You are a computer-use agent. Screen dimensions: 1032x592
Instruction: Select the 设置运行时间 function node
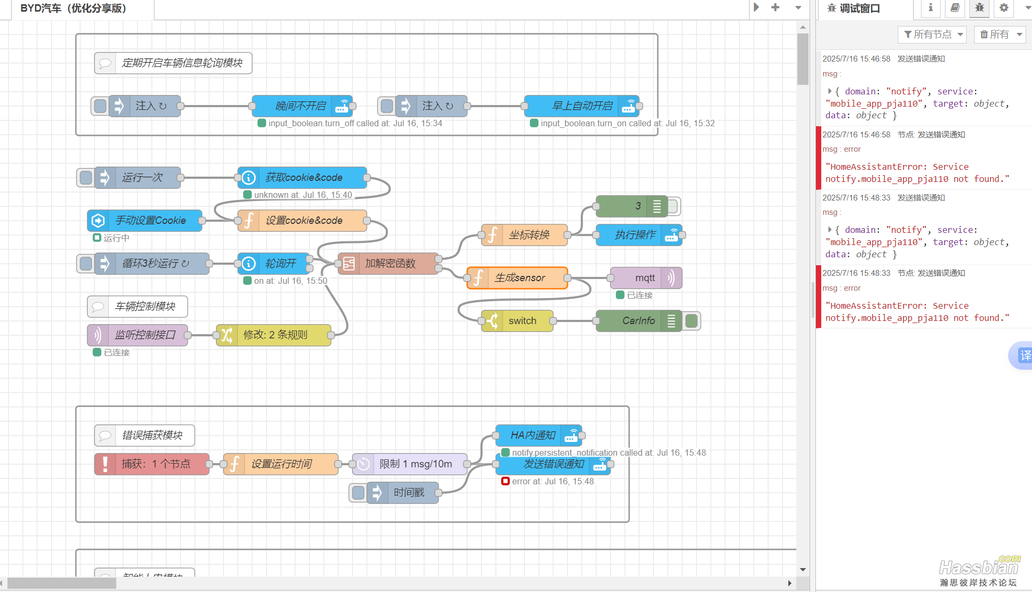(x=281, y=464)
